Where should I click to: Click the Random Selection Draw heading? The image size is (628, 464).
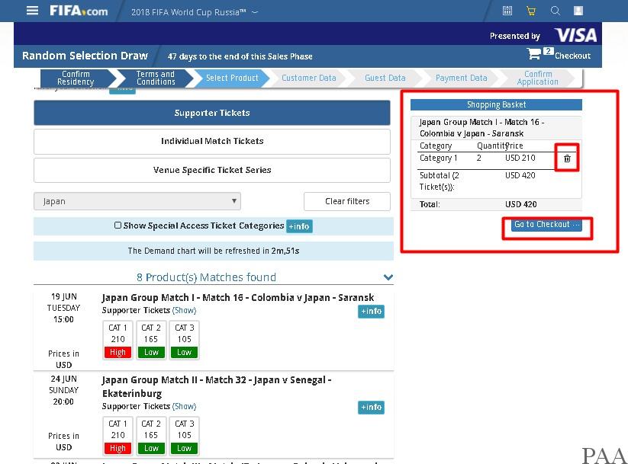point(85,56)
